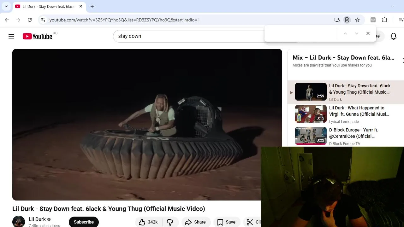Screen dimensions: 404x227
Task: Minimize the browser window
Action: pos(395,6)
